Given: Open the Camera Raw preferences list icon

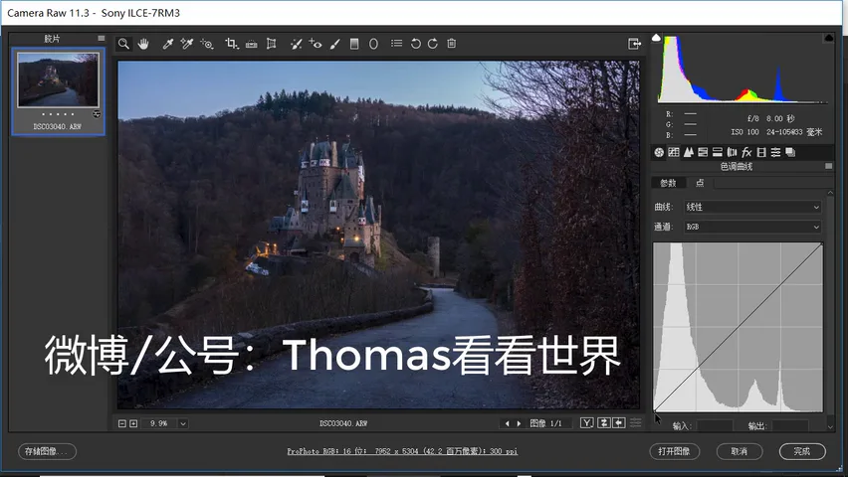Looking at the screenshot, I should click(396, 43).
